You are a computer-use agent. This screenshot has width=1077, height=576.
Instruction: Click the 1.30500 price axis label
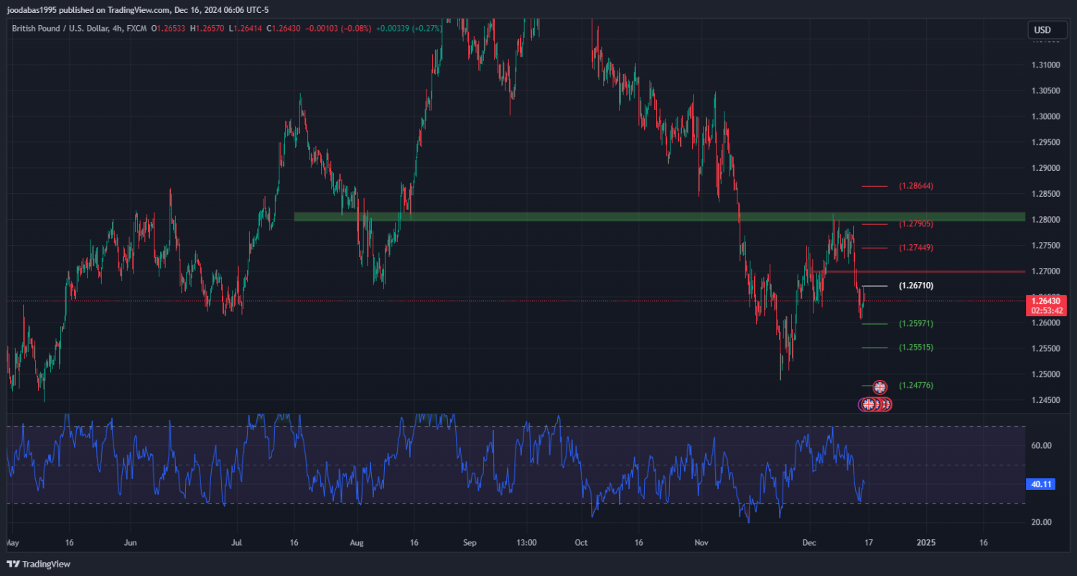click(x=1045, y=90)
